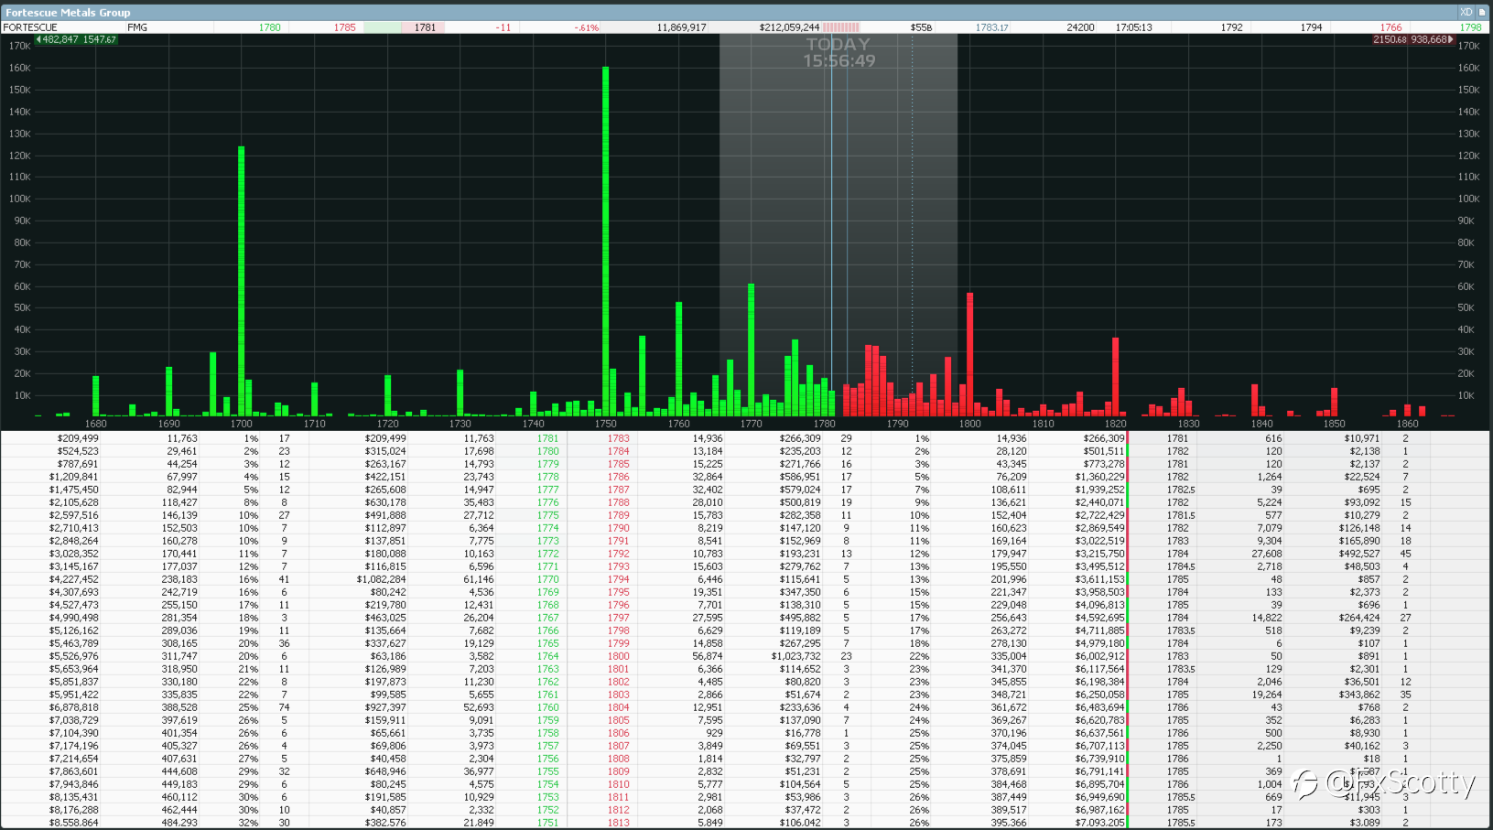Select bid price 1755 in depth table

click(547, 771)
